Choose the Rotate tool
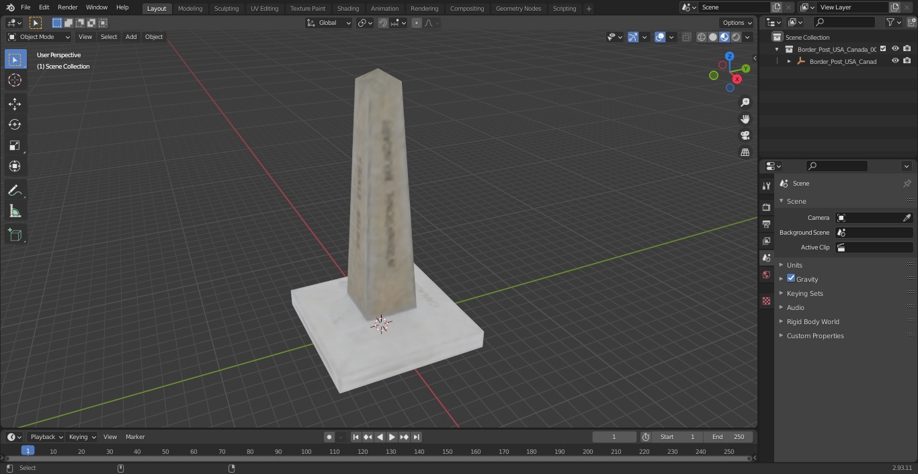Image resolution: width=918 pixels, height=474 pixels. (x=15, y=124)
